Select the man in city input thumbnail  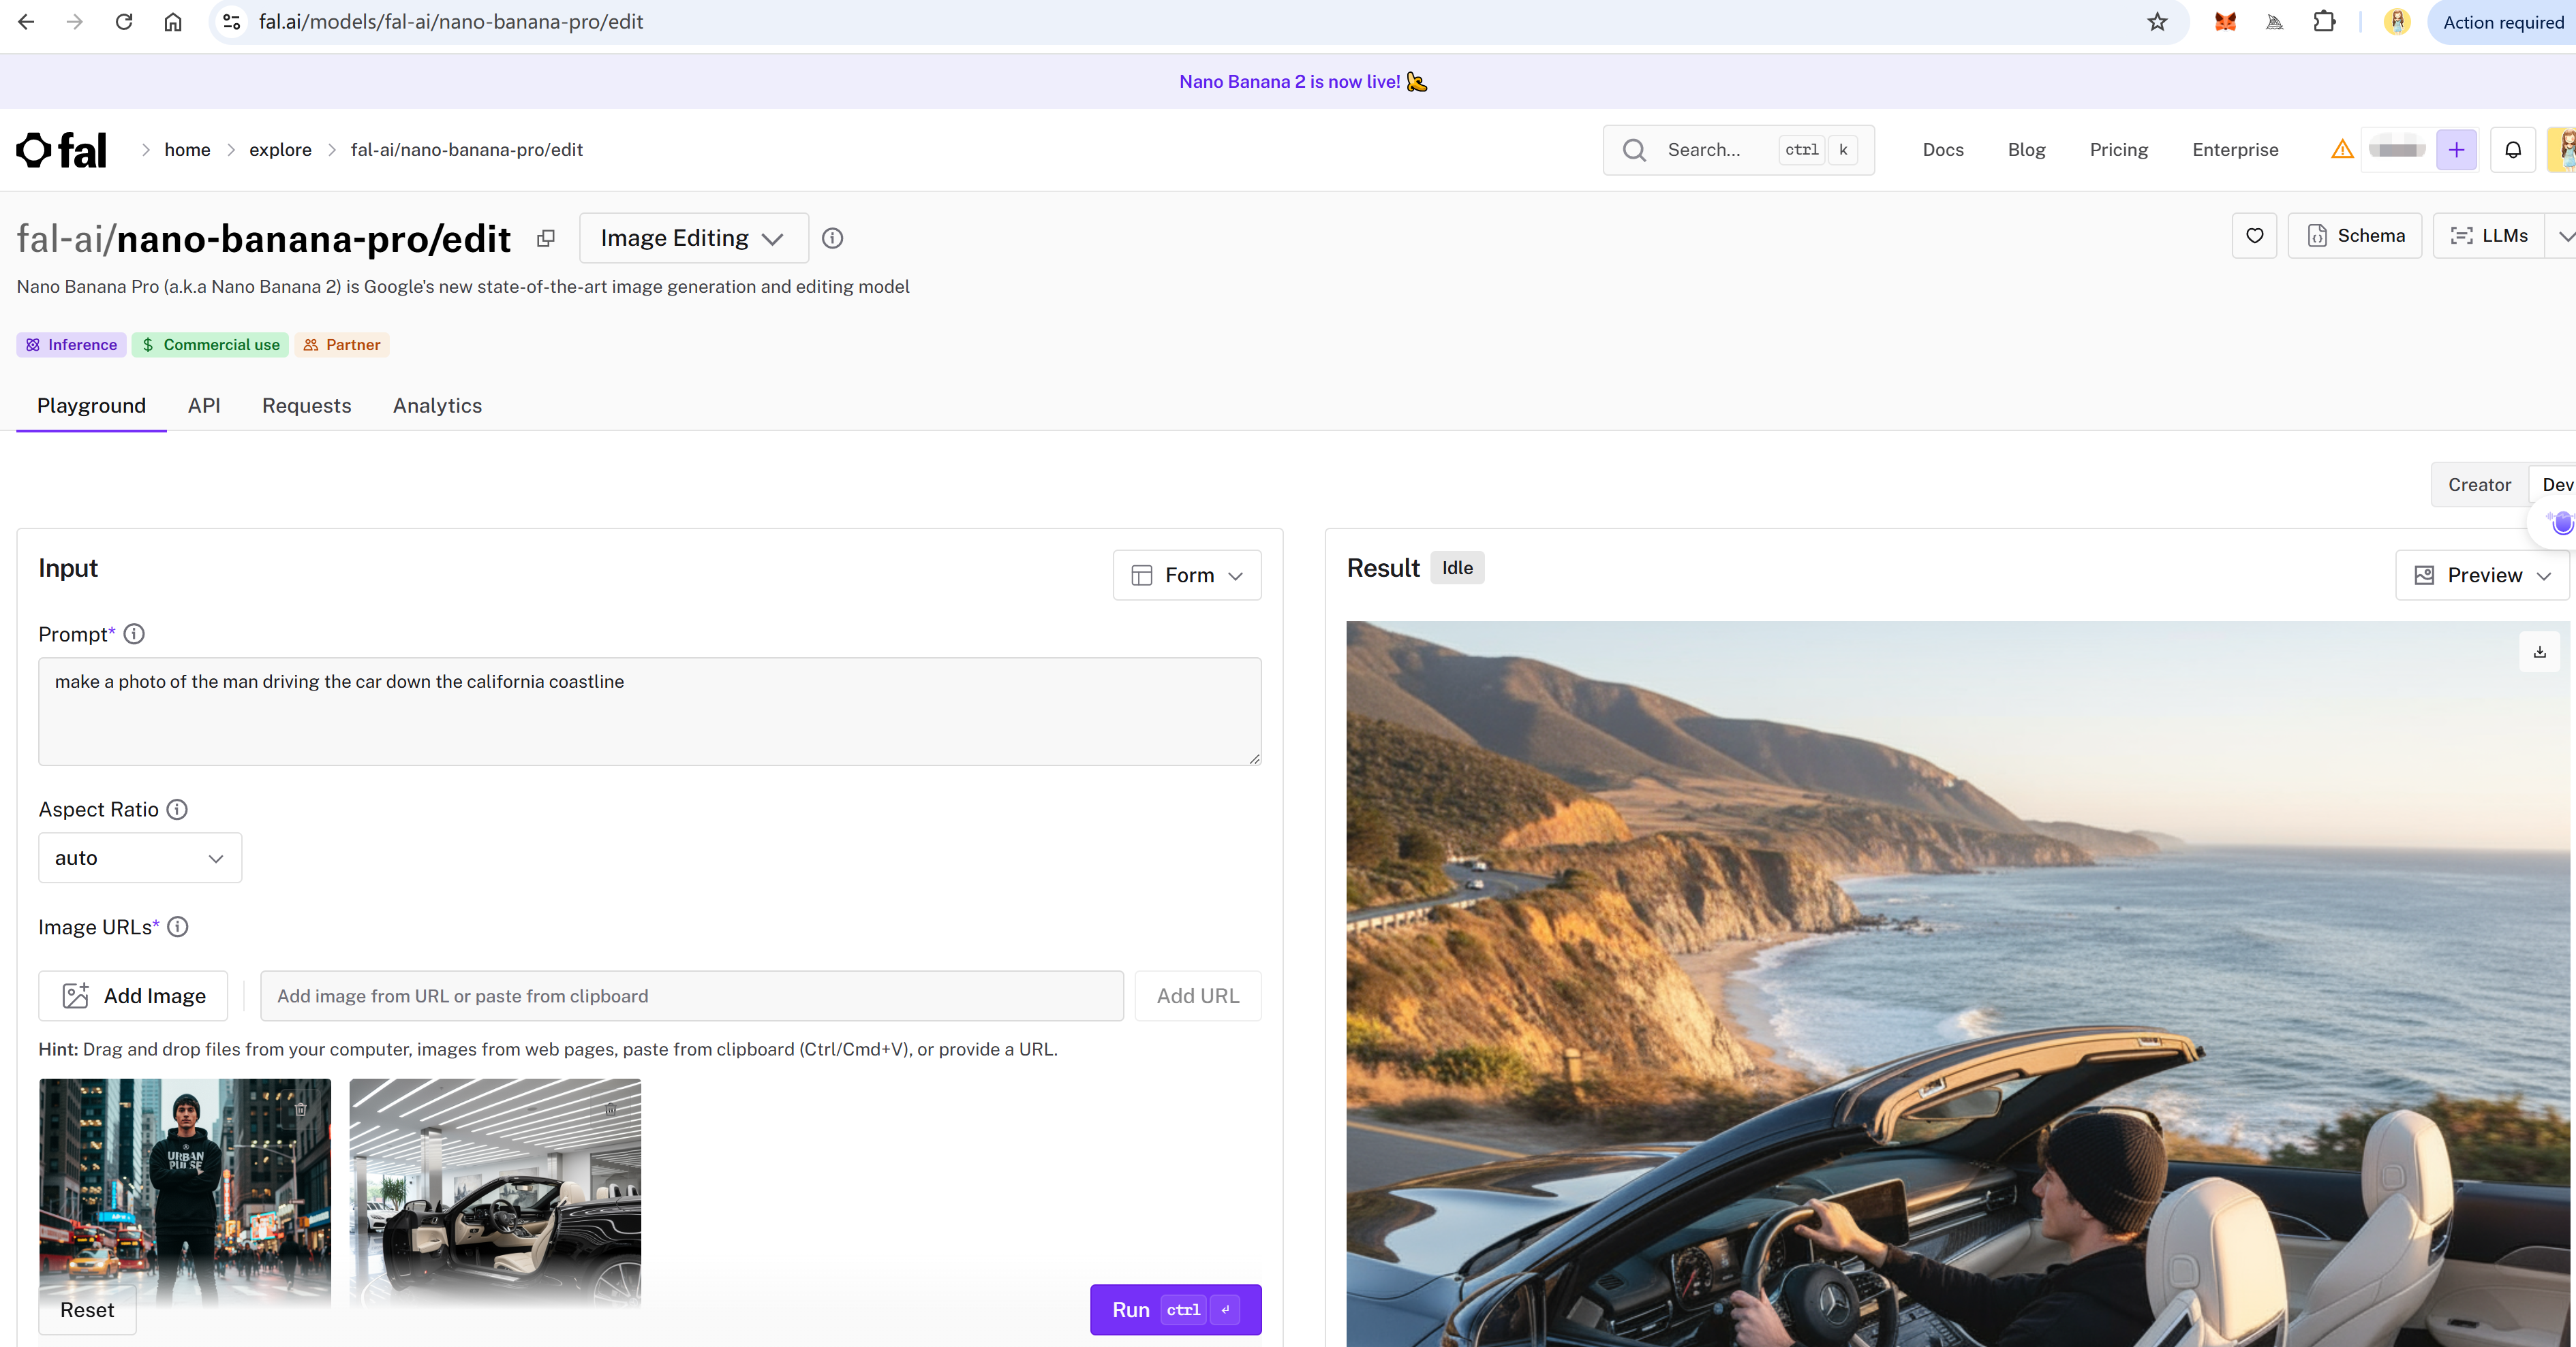(185, 1193)
